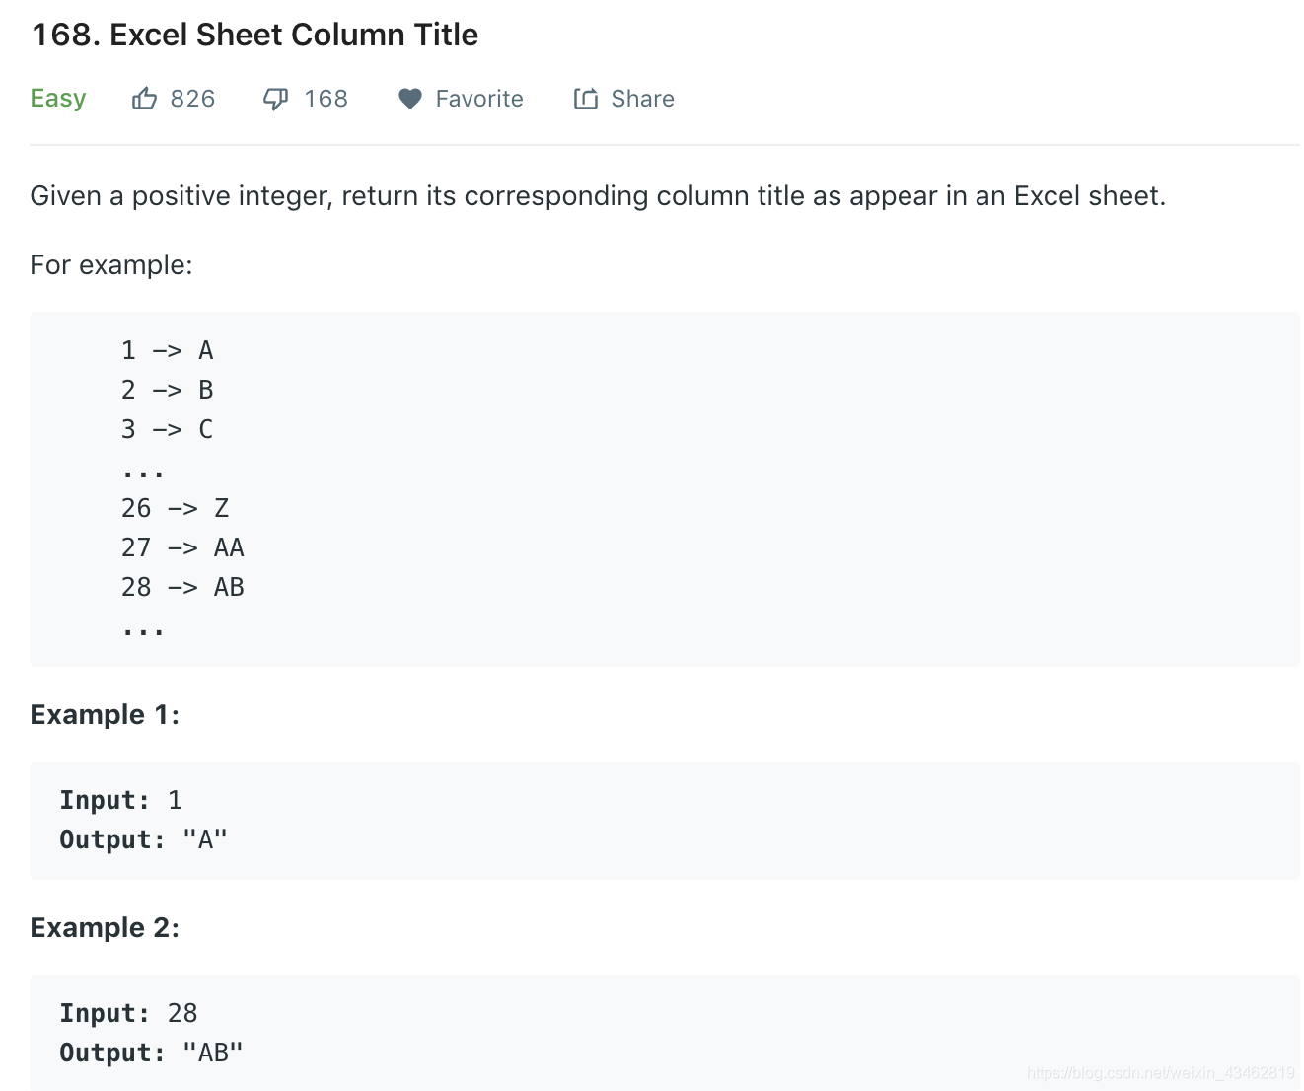
Task: Click the "For example:" text
Action: 111,265
